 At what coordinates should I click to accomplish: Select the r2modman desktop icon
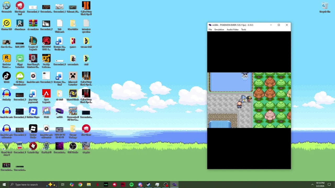[x=20, y=25]
